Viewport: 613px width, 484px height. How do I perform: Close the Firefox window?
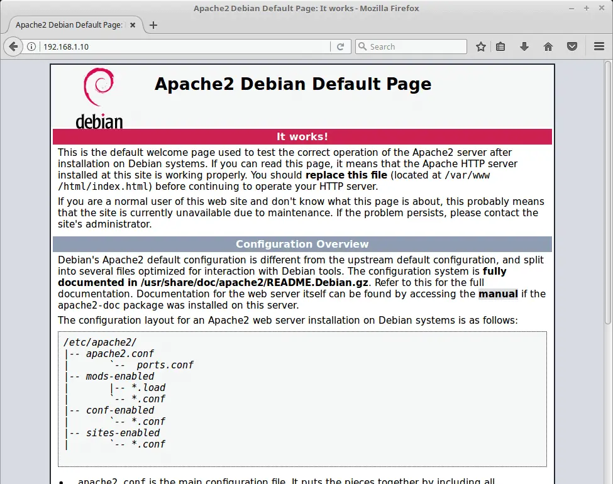tap(602, 8)
